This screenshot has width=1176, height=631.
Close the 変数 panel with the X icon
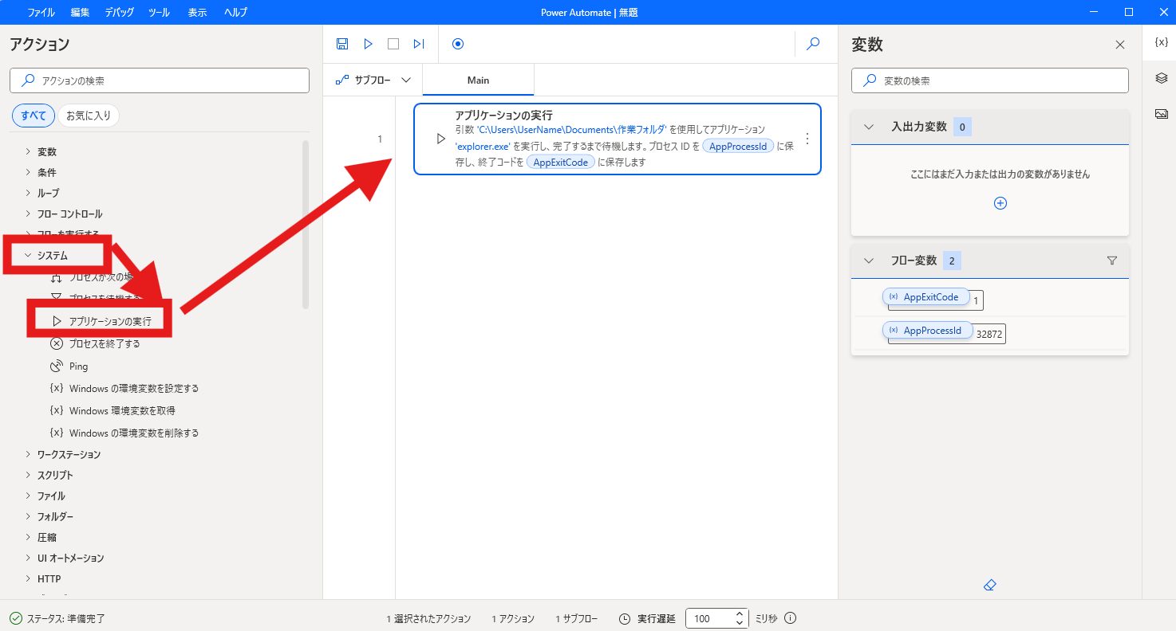coord(1120,45)
